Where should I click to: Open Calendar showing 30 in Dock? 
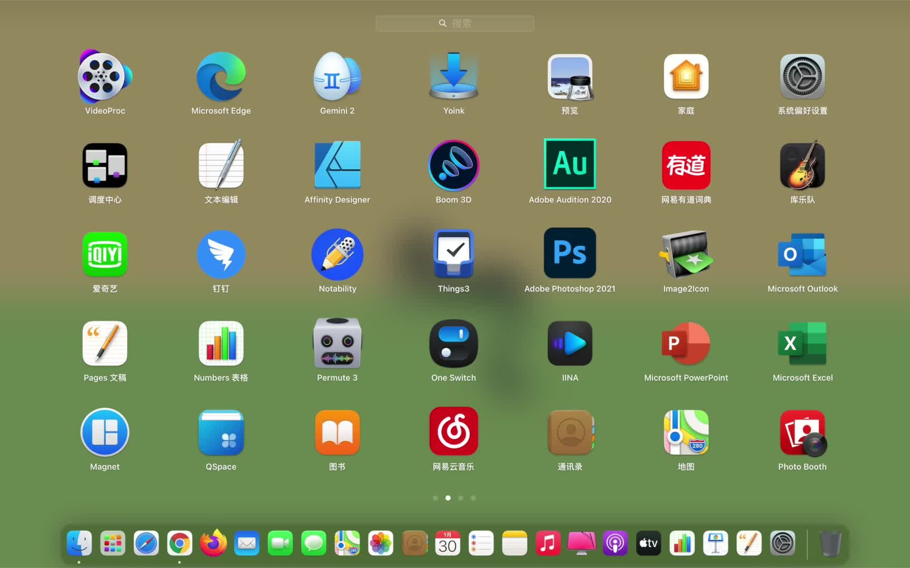click(448, 543)
